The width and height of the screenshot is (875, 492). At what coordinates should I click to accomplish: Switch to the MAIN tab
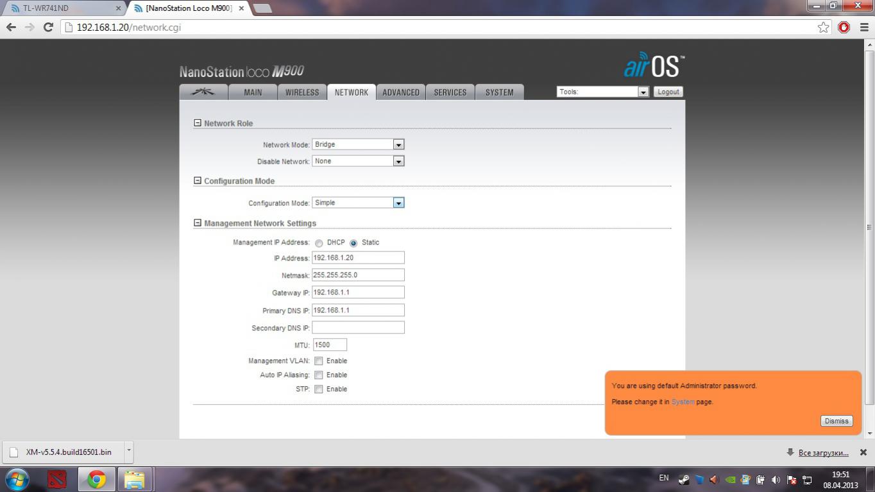[x=253, y=92]
